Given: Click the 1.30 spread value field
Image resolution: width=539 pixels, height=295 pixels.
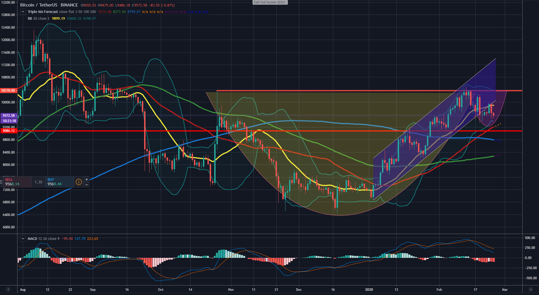Looking at the screenshot, I should point(39,182).
